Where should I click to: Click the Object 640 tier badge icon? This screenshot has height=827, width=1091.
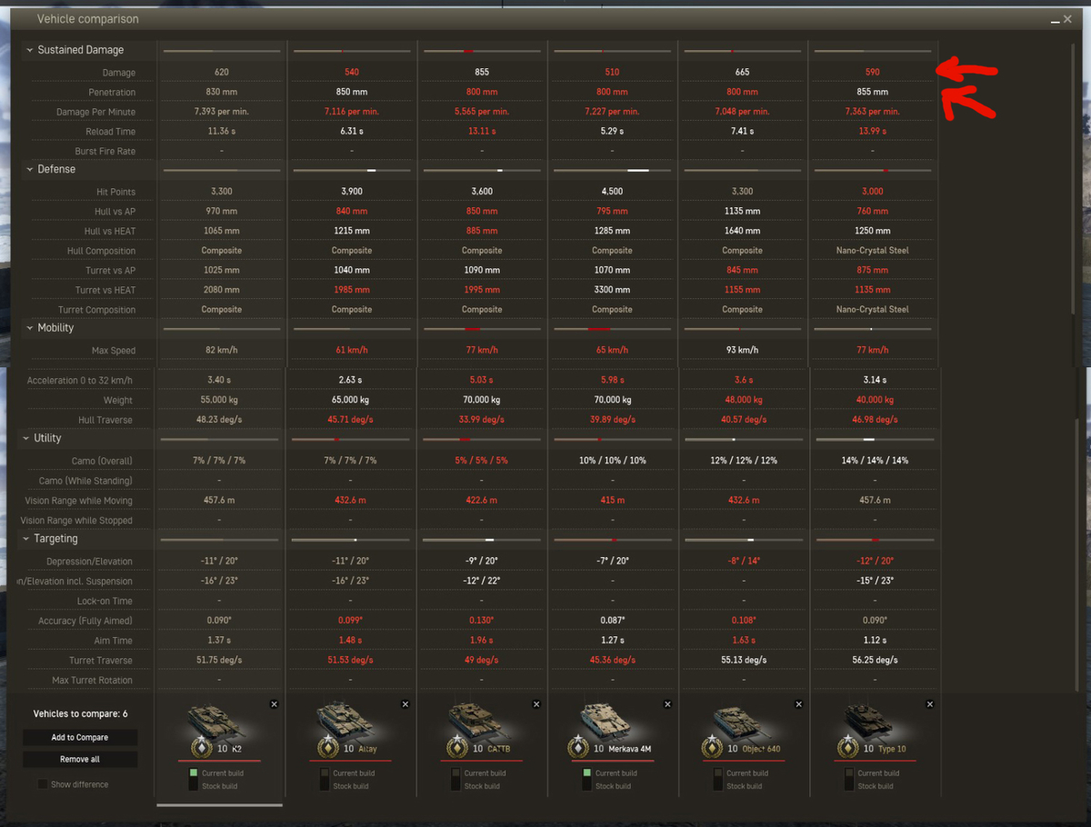[711, 747]
